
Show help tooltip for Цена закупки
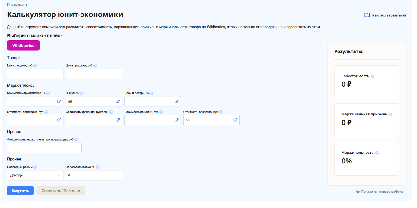(35, 66)
